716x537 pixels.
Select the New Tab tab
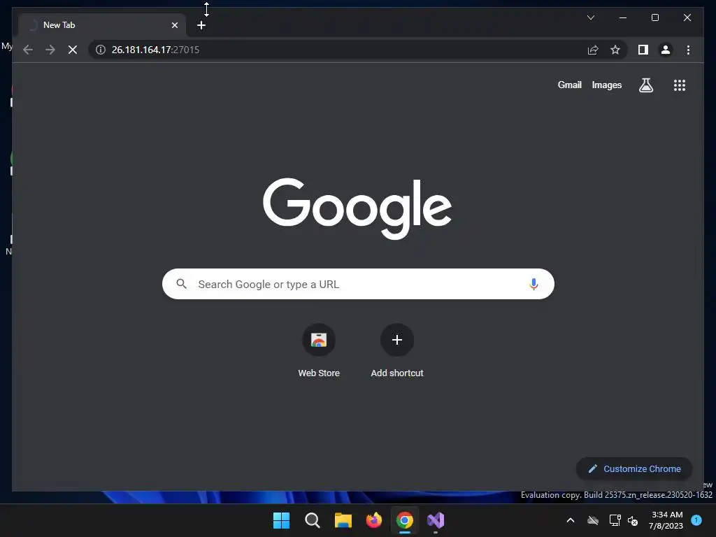[102, 25]
